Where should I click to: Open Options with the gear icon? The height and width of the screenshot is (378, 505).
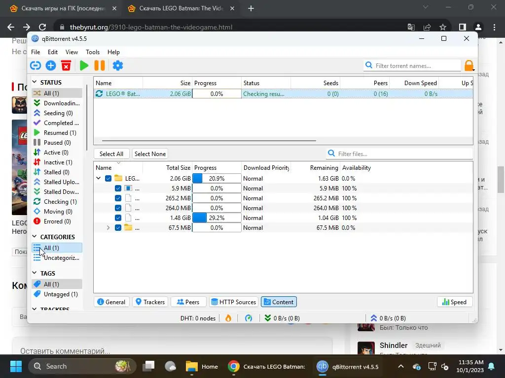pyautogui.click(x=117, y=65)
